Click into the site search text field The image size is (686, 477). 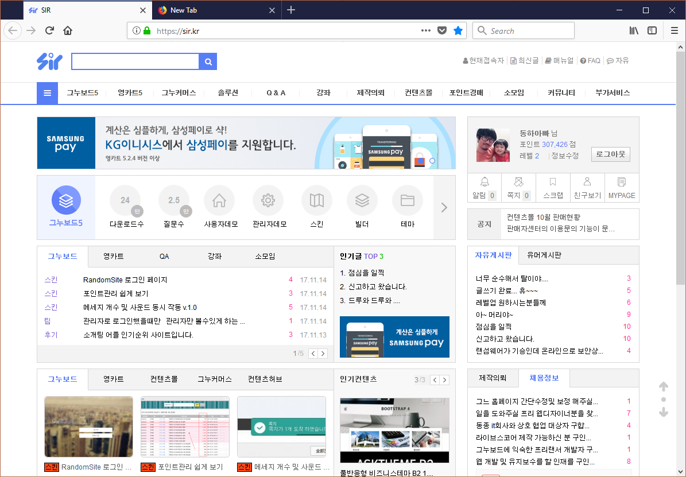tap(135, 62)
